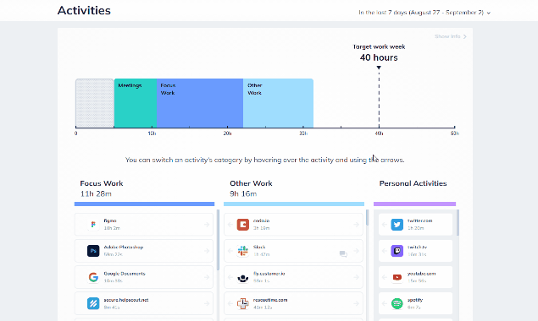538x321 pixels.
Task: Click the spotify activity name
Action: click(x=415, y=300)
